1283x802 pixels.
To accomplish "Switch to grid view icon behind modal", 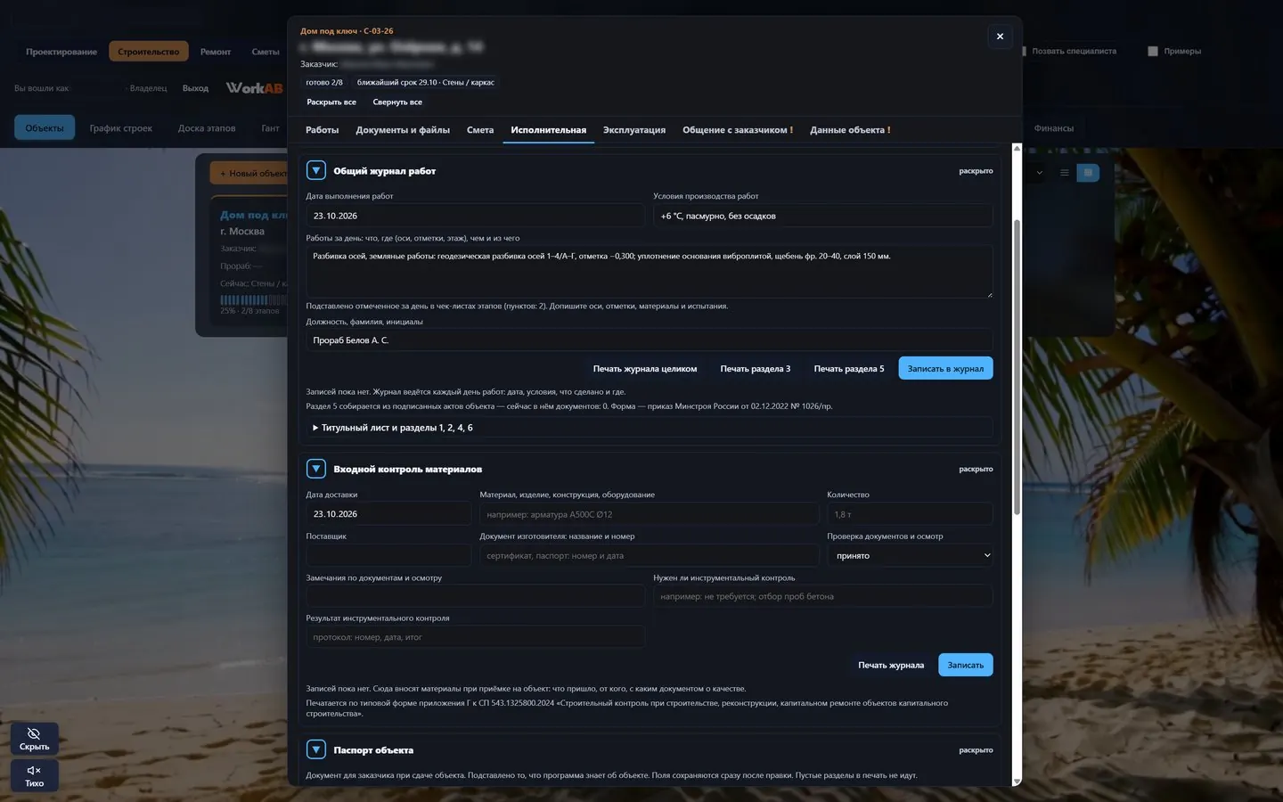I will coord(1088,173).
